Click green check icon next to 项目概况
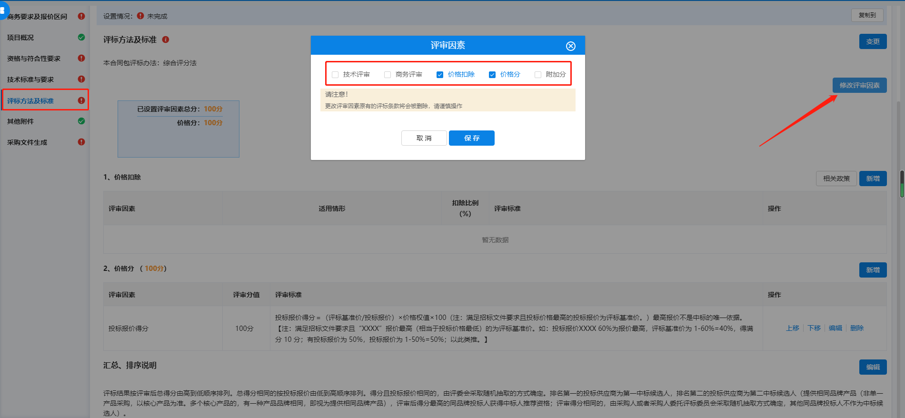The image size is (905, 418). (81, 37)
